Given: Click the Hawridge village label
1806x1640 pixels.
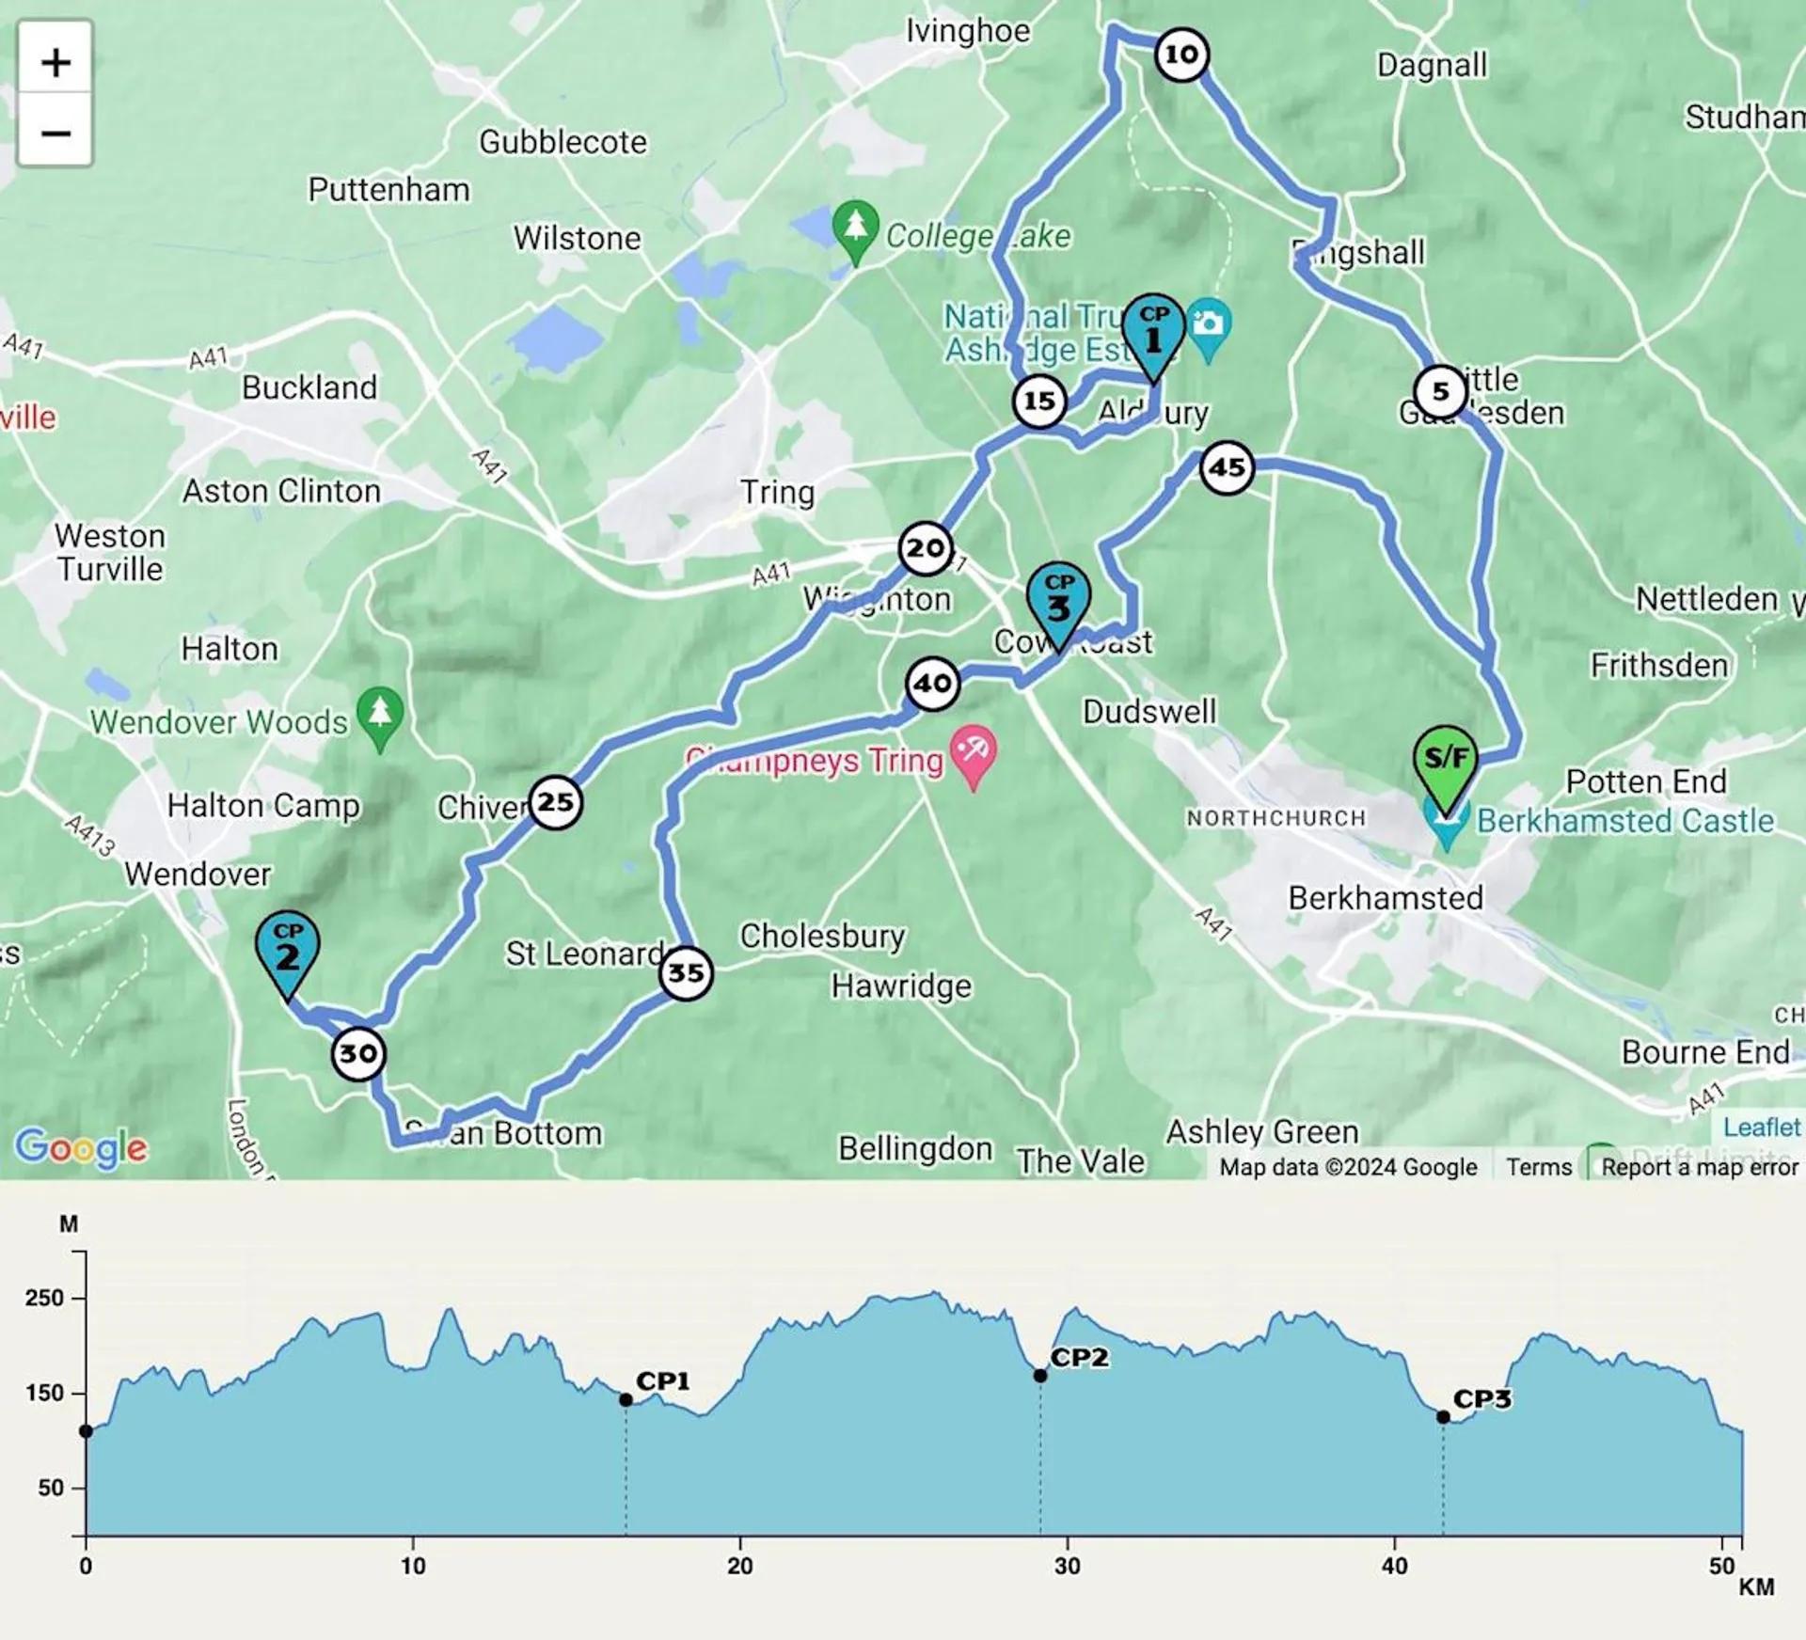Looking at the screenshot, I should (901, 986).
